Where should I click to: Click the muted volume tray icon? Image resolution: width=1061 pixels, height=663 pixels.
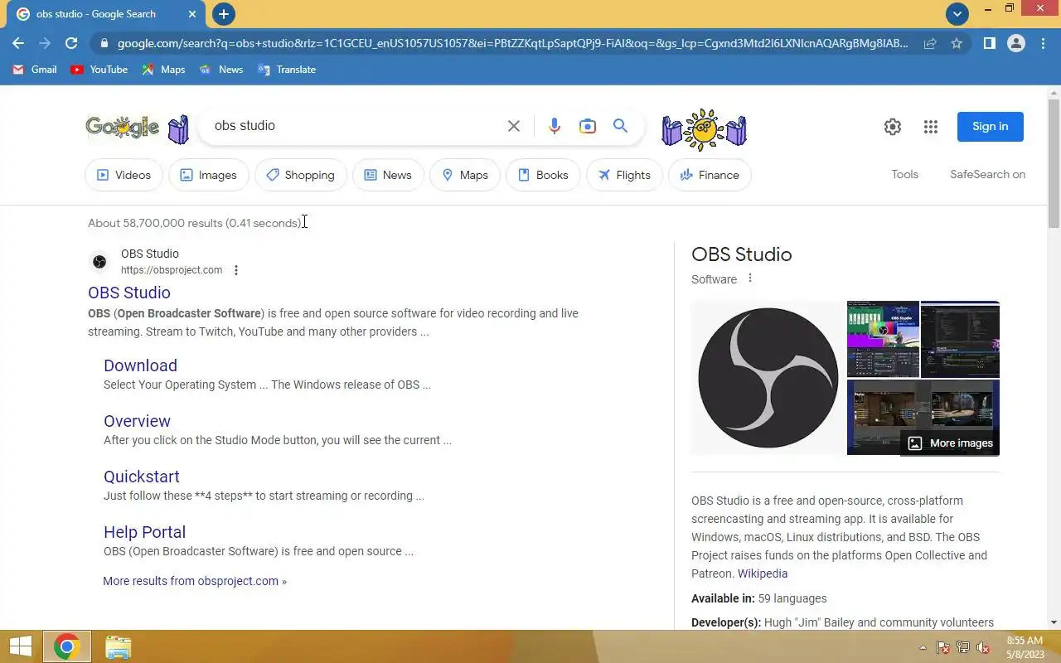click(x=982, y=647)
